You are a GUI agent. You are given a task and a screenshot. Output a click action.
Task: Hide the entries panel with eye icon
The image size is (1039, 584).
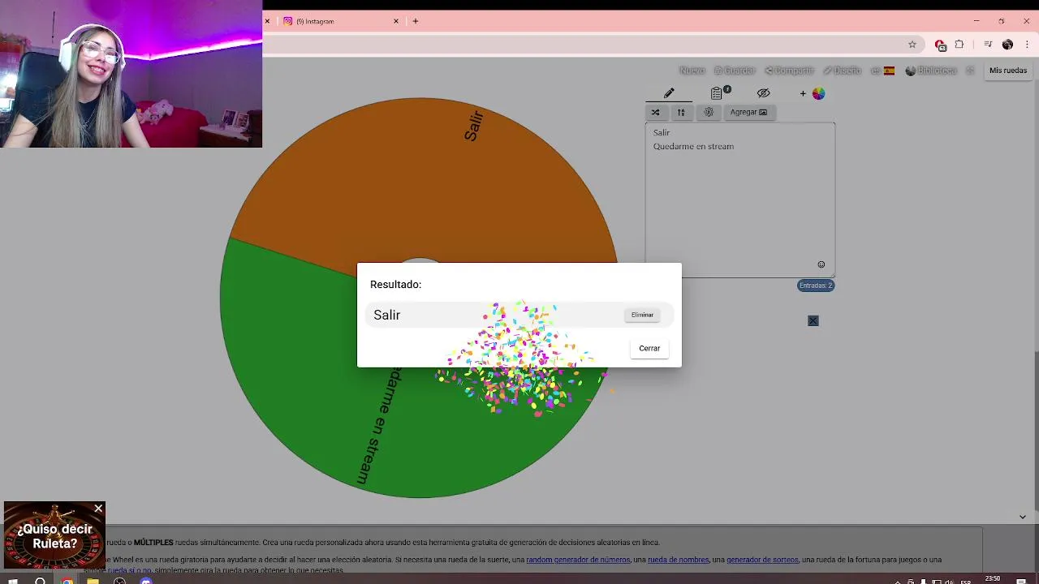[x=763, y=93]
